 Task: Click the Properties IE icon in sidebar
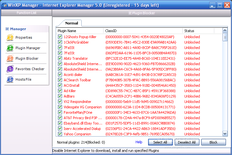coord(10,37)
